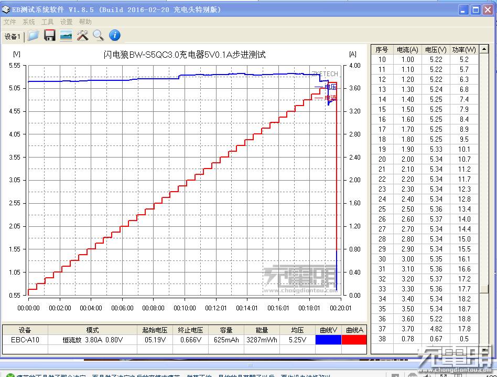Click the 电压(V) column header
Image resolution: width=497 pixels, height=377 pixels.
point(436,50)
